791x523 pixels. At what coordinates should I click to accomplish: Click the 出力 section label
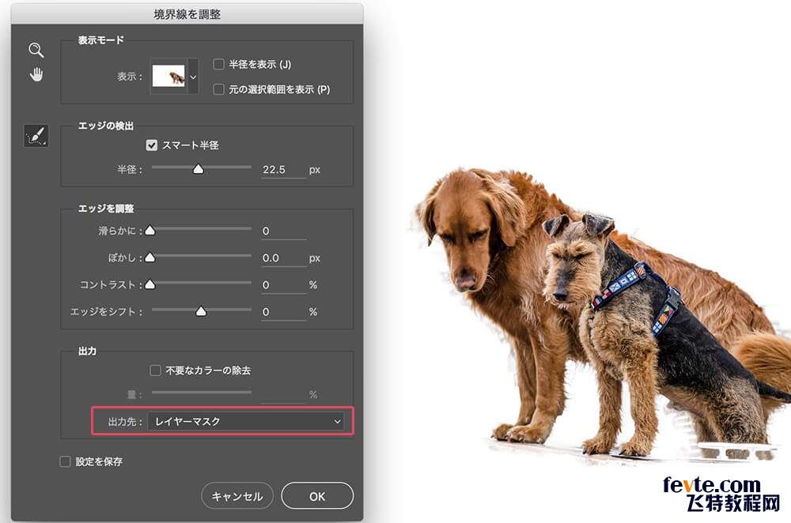[87, 352]
